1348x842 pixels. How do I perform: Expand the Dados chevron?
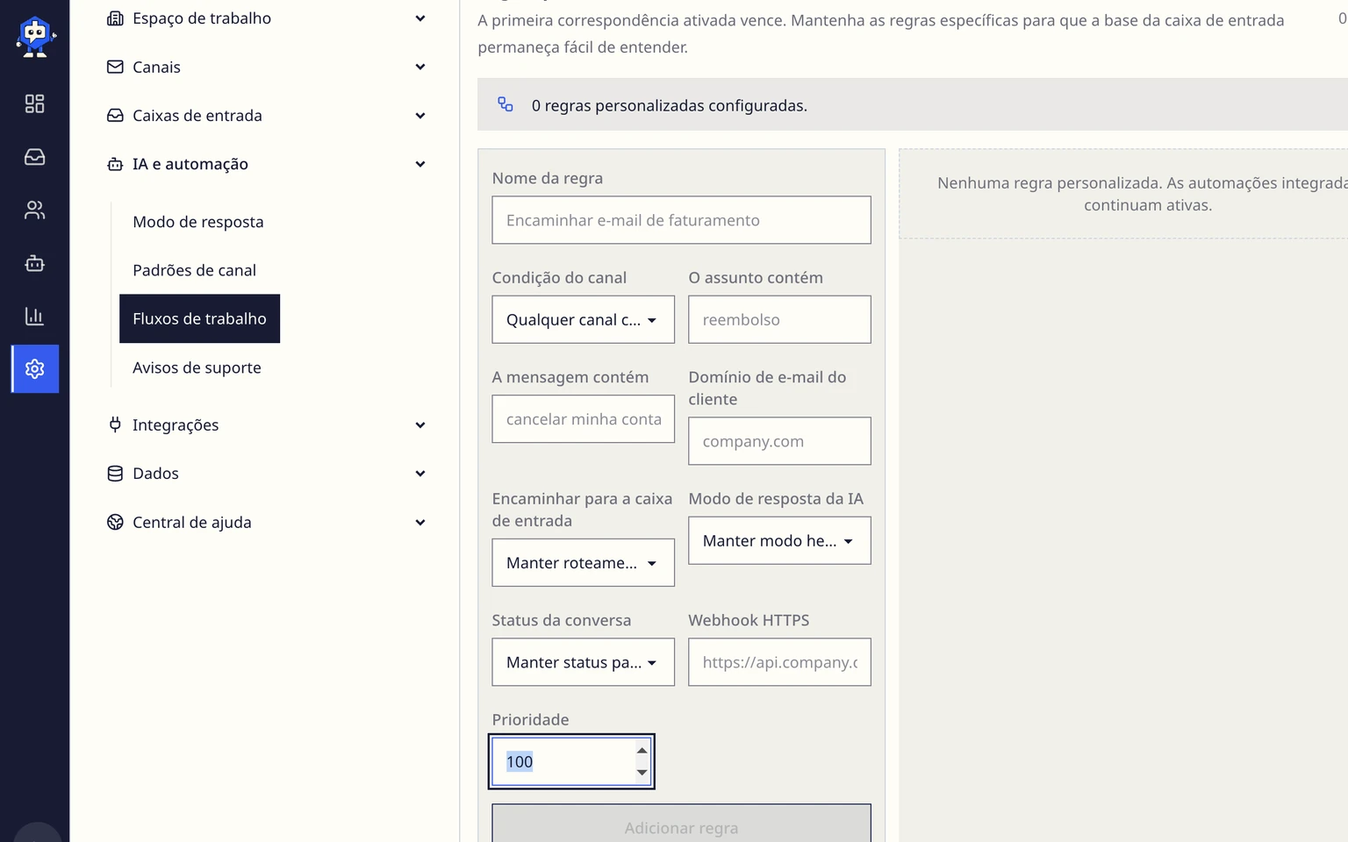420,474
